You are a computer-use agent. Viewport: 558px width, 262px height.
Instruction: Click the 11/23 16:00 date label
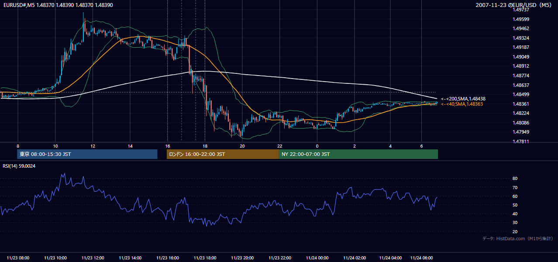(x=168, y=258)
